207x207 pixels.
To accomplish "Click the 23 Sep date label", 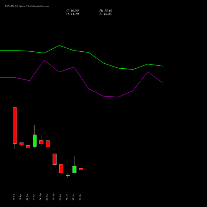I will 34,197.
